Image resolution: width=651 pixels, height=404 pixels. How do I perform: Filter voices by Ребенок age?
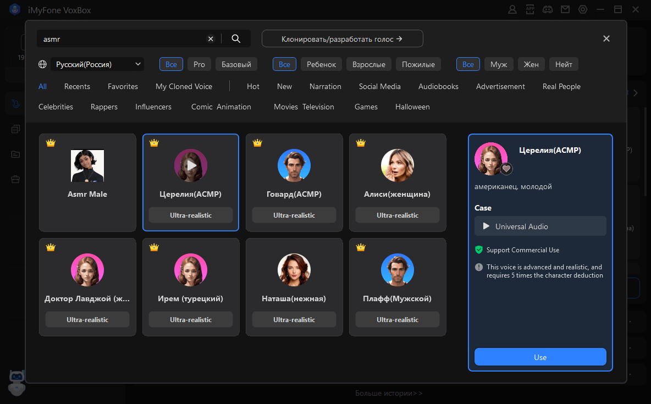tap(321, 64)
